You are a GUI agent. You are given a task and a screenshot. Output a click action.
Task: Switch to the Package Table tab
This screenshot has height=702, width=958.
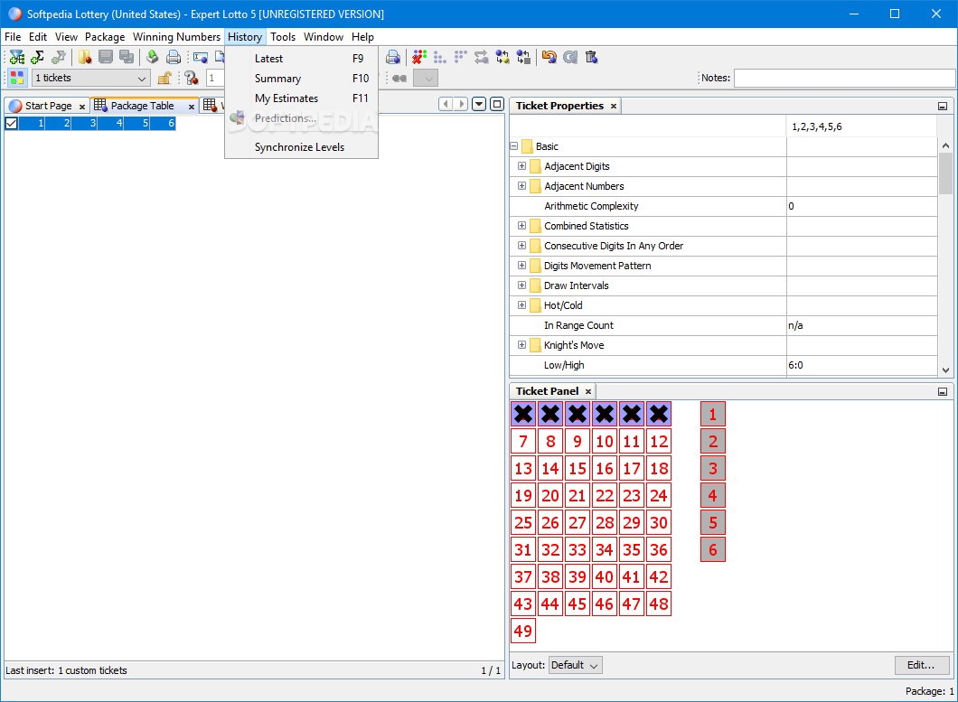click(x=143, y=106)
